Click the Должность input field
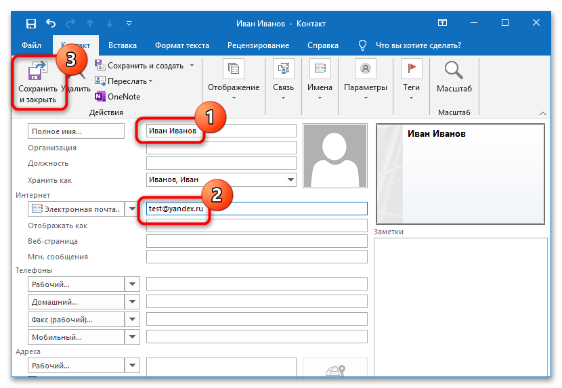This screenshot has height=388, width=562. pos(221,163)
